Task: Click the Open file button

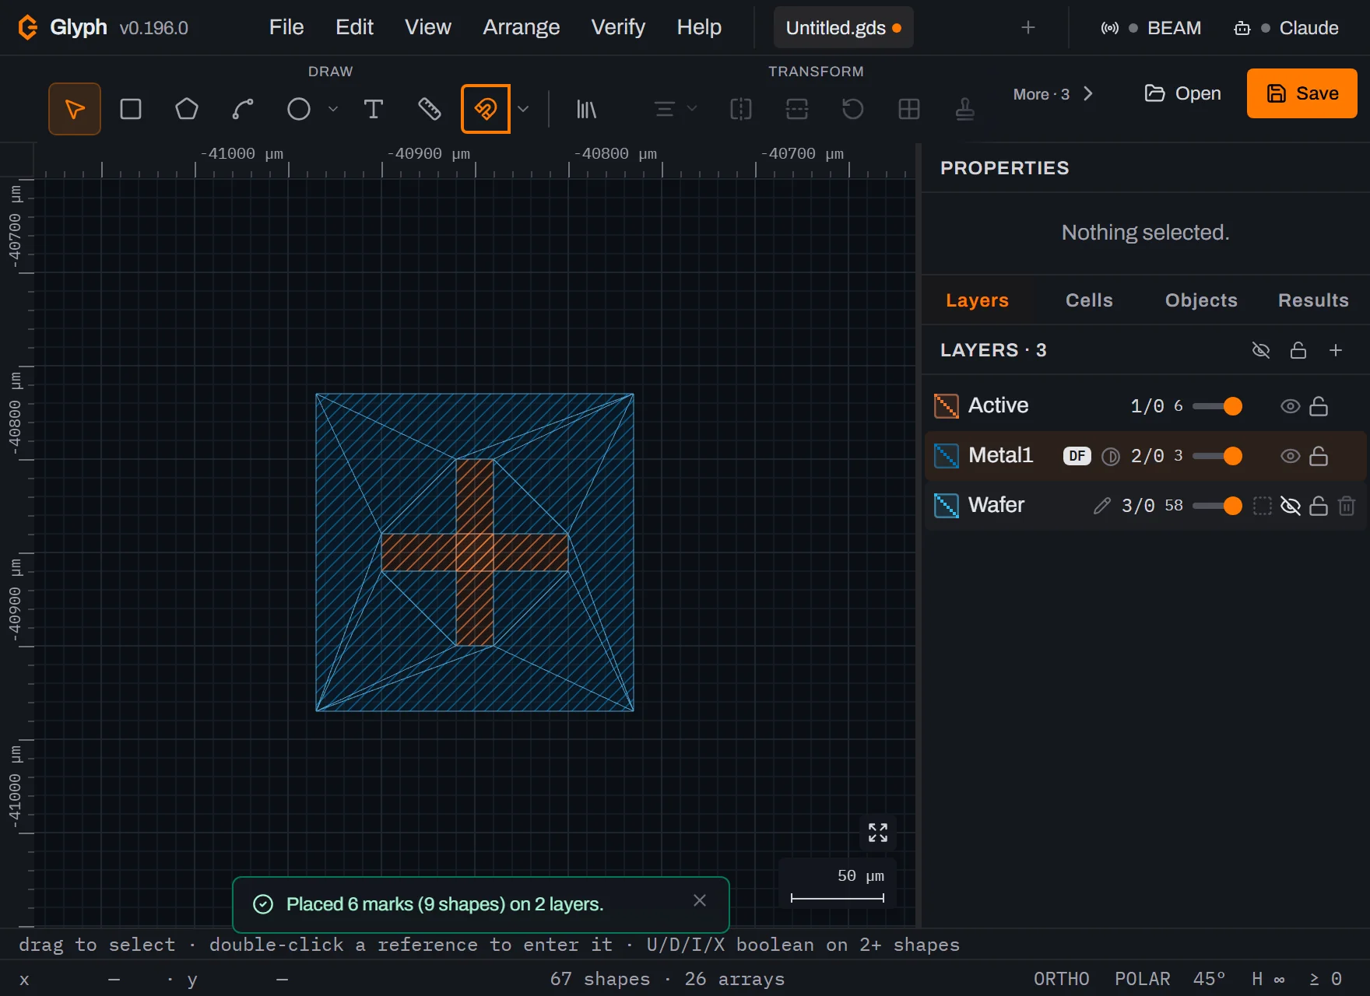Action: point(1182,93)
